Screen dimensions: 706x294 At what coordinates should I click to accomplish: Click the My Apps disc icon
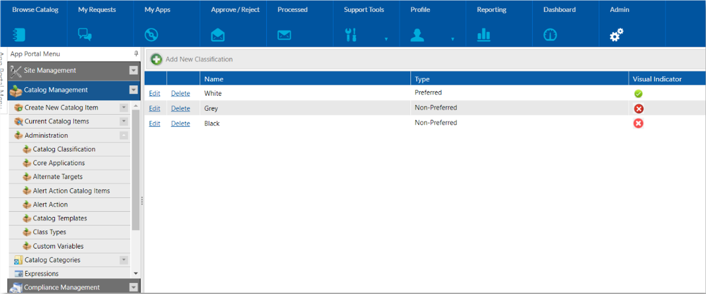pyautogui.click(x=151, y=35)
